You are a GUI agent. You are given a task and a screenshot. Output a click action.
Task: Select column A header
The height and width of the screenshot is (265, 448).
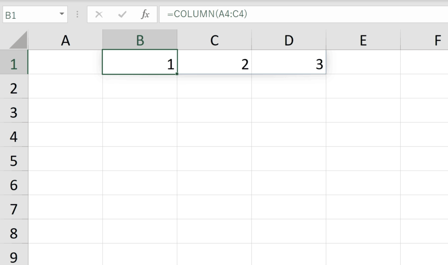[66, 40]
